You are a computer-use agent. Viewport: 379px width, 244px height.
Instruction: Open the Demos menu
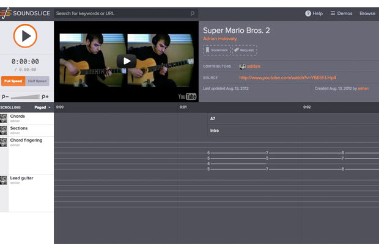pos(341,13)
